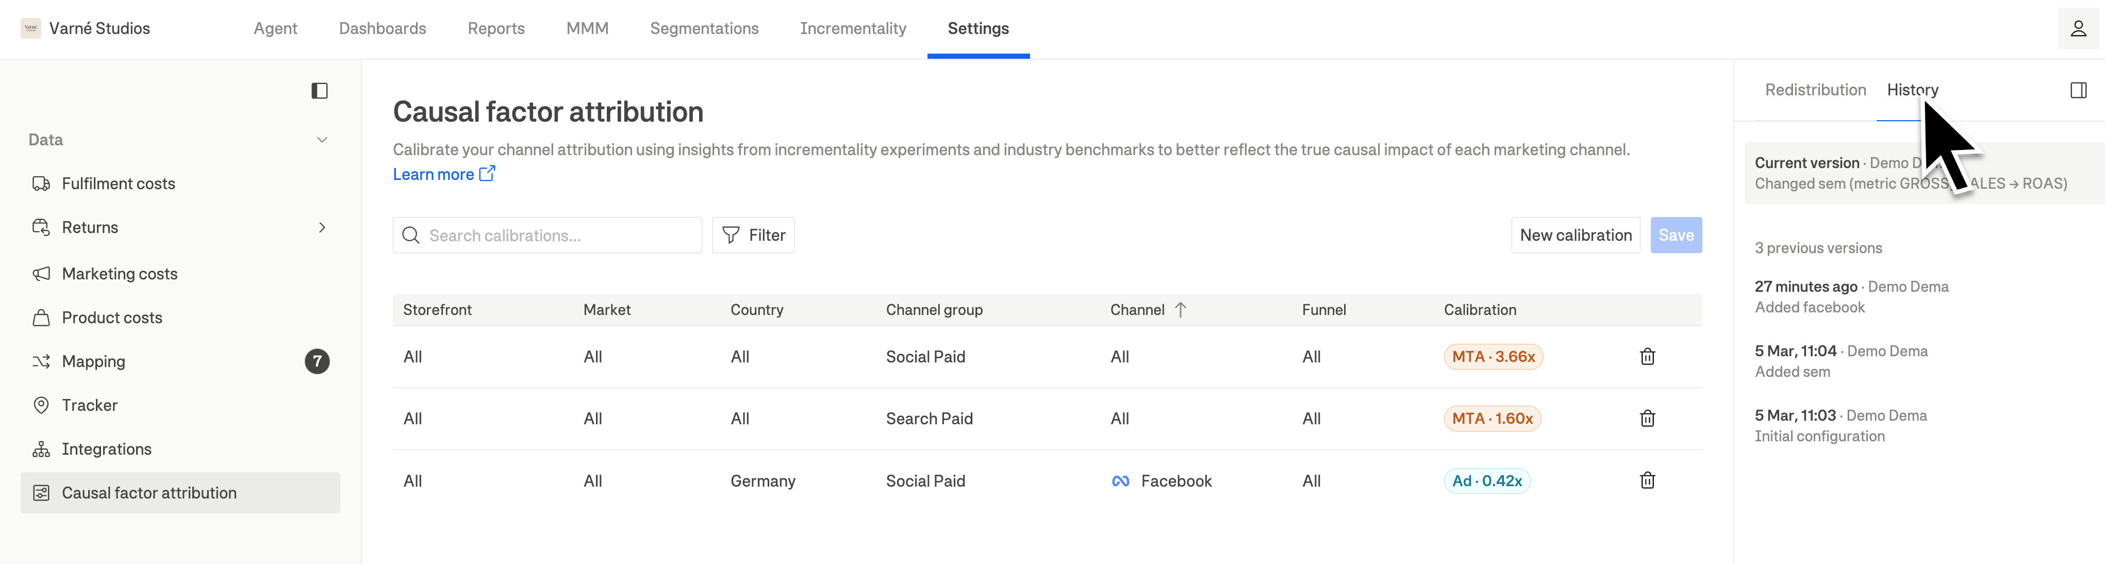Collapse the Data section chevron

tap(322, 140)
